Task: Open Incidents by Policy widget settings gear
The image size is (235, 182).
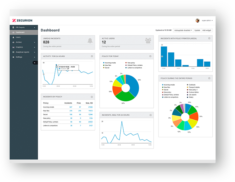Action: pos(92,97)
